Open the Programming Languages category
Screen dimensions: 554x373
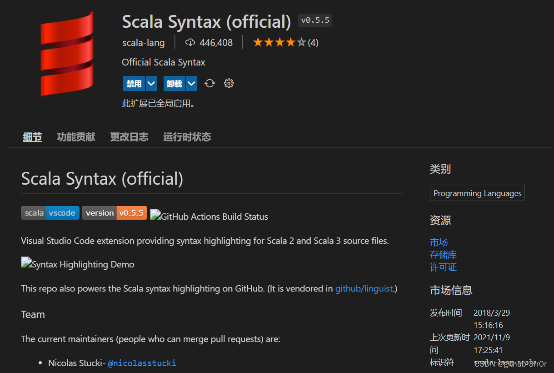[x=477, y=193]
